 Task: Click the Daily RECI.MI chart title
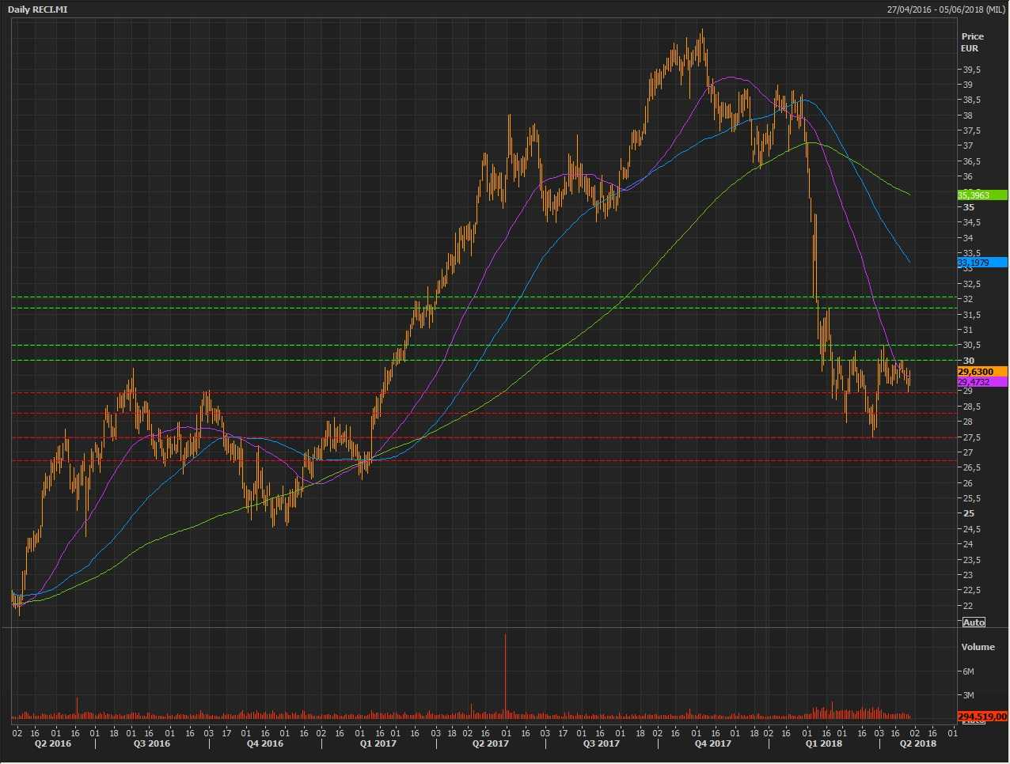pos(38,9)
